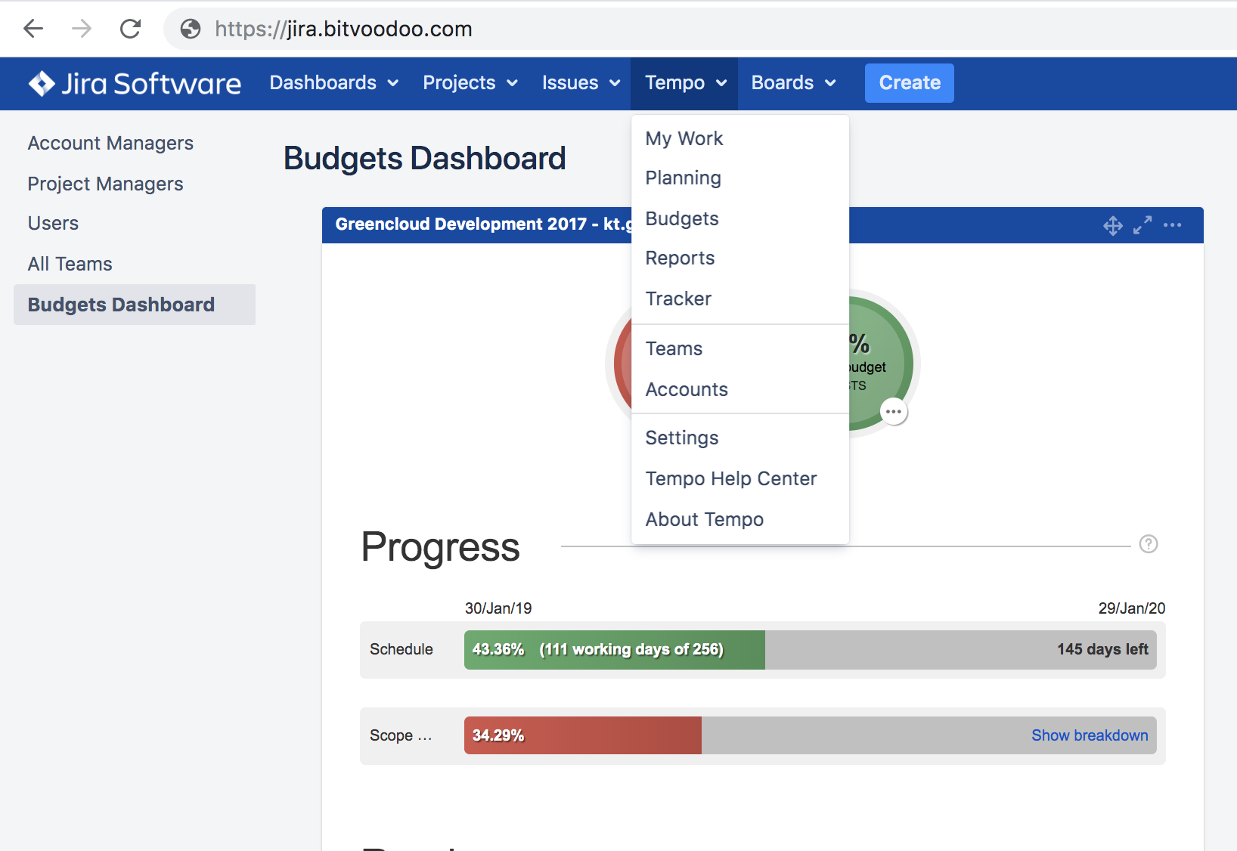Click the truncated Scope row label
The height and width of the screenshot is (851, 1237).
pyautogui.click(x=401, y=735)
